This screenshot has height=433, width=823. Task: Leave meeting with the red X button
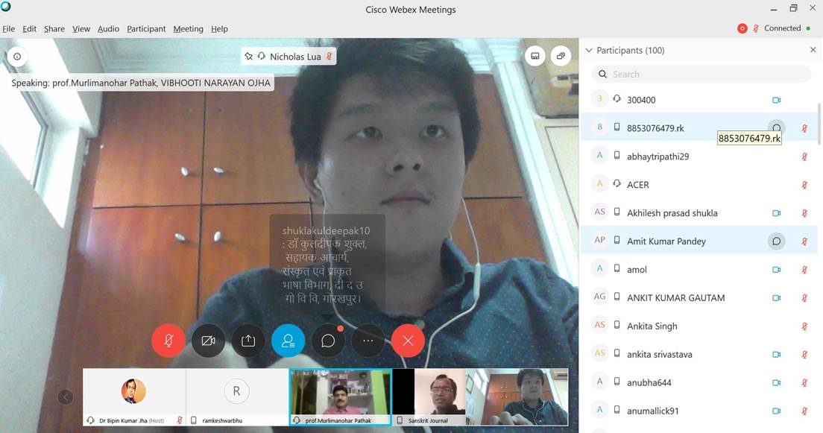(x=408, y=341)
